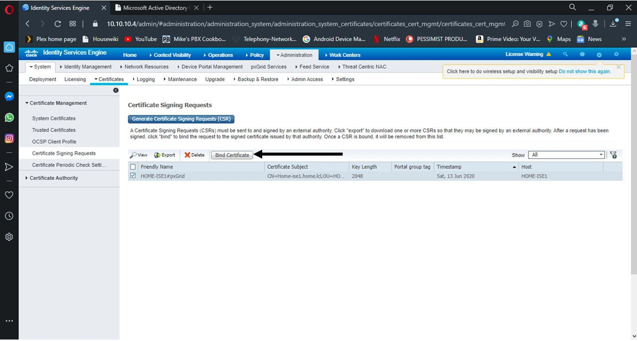Click License Warning alert

tap(528, 54)
